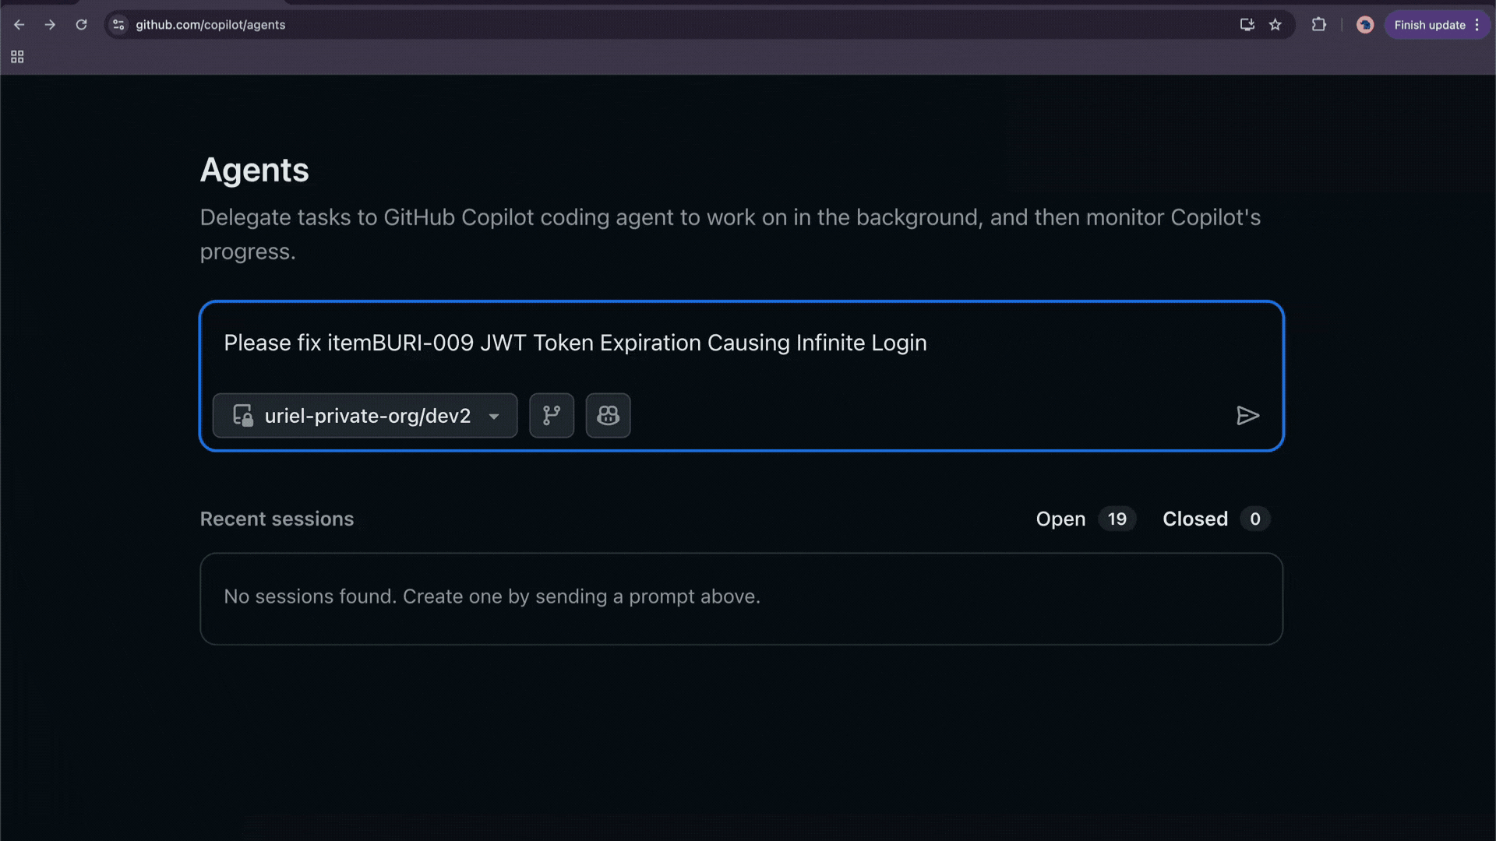Viewport: 1496px width, 841px height.
Task: Open the browser three-dot menu
Action: click(x=1478, y=24)
